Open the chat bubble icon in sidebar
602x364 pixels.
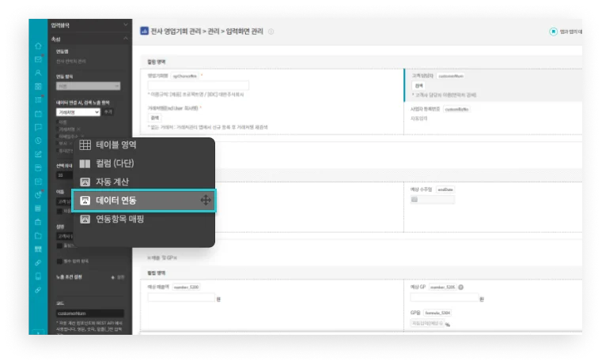coord(38,127)
